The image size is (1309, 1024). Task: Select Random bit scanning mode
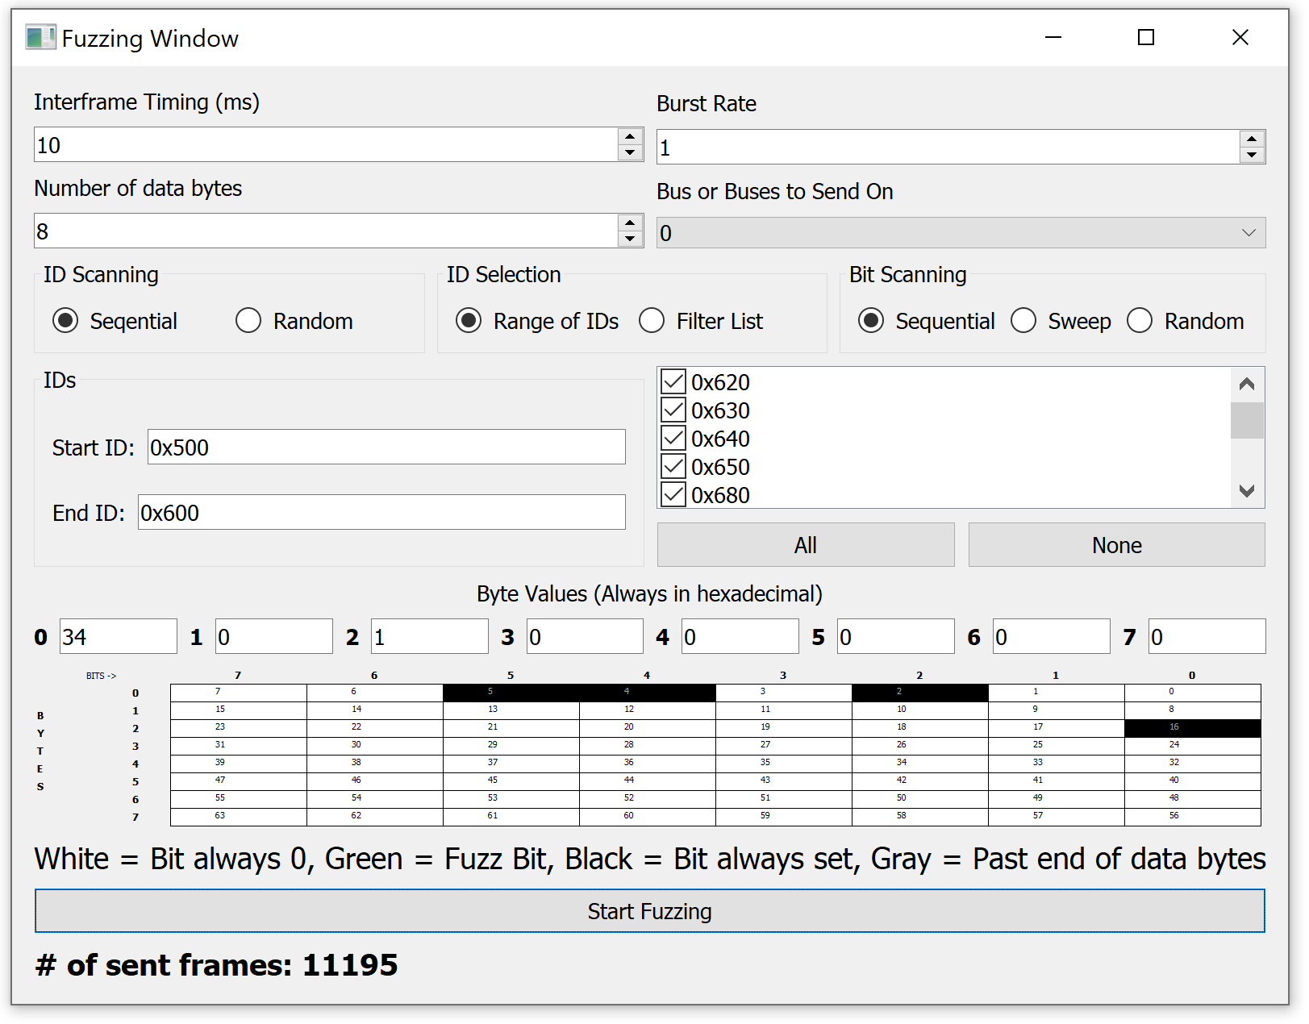tap(1140, 321)
